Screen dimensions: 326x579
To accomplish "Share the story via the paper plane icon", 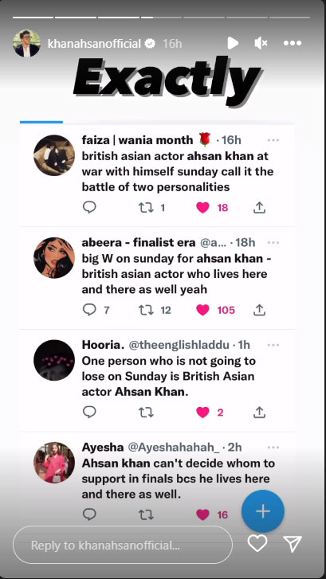I will (293, 544).
